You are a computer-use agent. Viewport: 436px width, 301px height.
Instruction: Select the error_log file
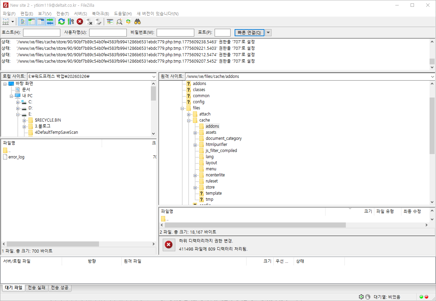click(16, 157)
